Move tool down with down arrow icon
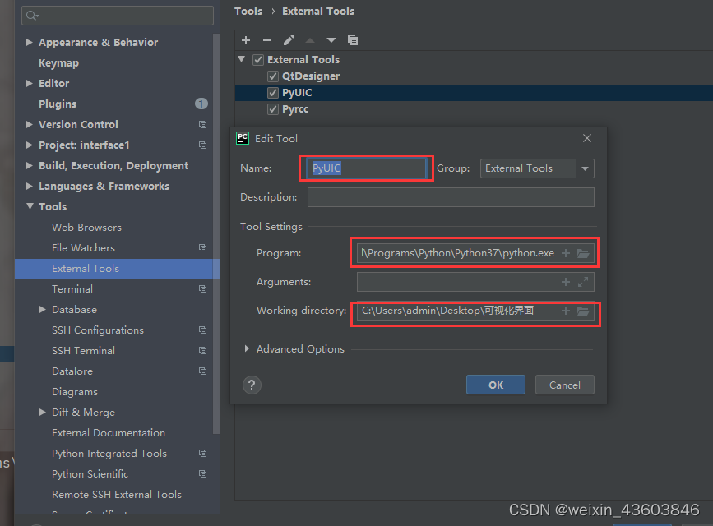713x526 pixels. click(331, 40)
